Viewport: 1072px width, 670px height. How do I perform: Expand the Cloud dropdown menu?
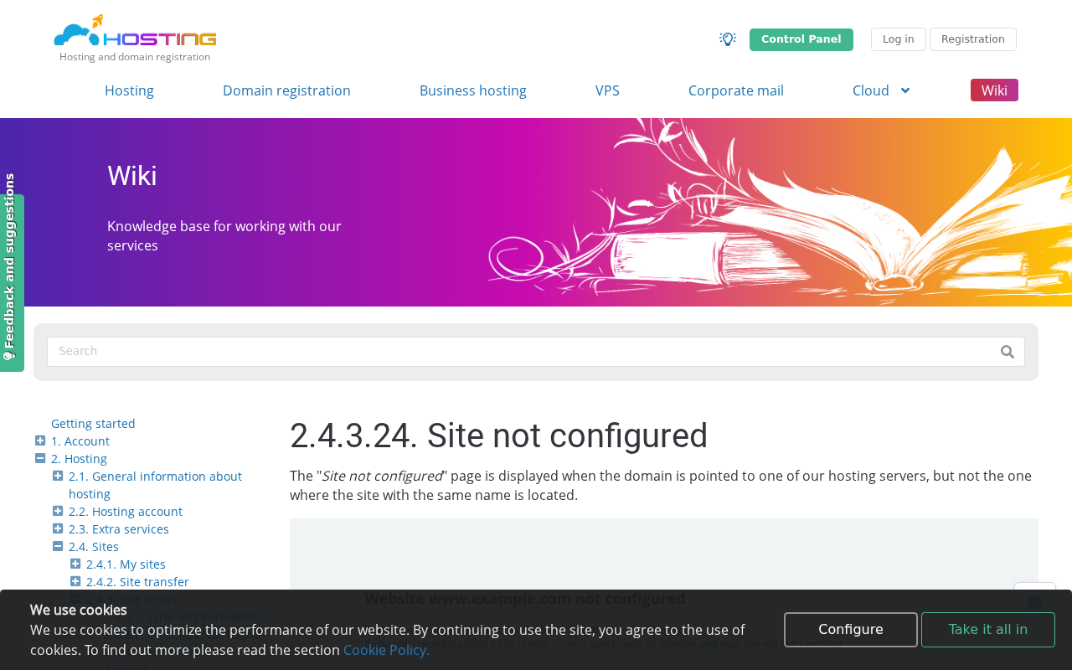[881, 90]
